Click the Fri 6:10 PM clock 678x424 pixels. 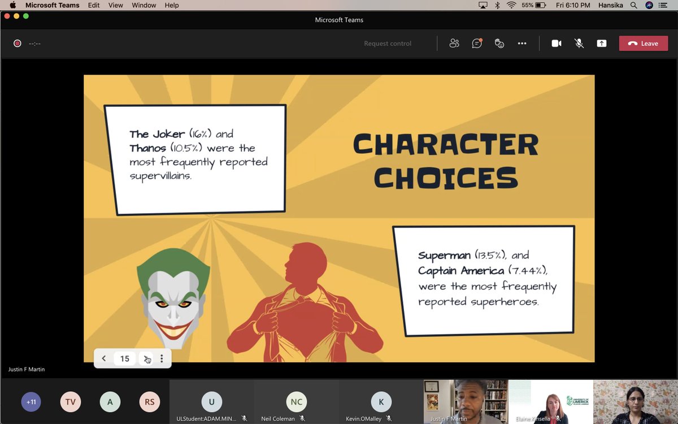click(573, 5)
